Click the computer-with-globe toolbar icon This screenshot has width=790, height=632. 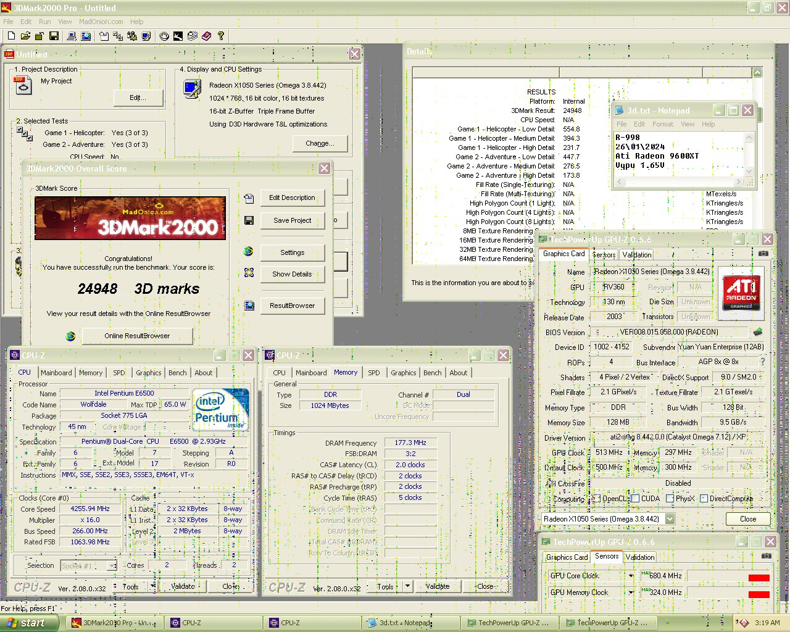tap(86, 36)
